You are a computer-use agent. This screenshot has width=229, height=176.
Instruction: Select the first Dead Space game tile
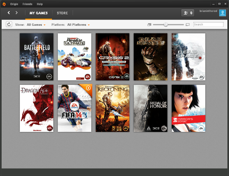point(150,57)
